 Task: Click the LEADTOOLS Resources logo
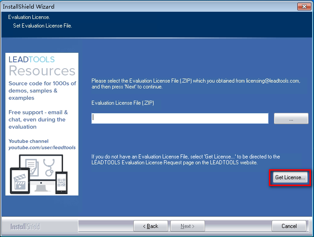pos(42,66)
